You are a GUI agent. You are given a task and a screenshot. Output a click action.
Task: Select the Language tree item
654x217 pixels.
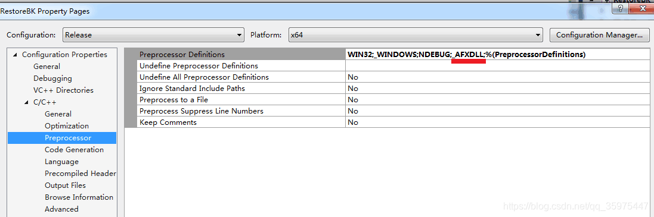[x=62, y=162]
